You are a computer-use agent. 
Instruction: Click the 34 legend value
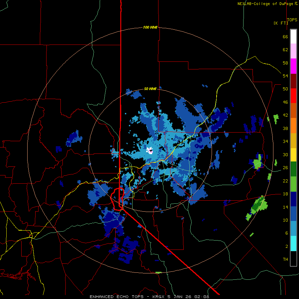(285, 142)
